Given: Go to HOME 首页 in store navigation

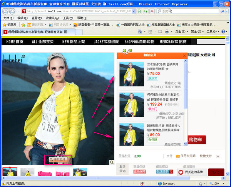Looking at the screenshot, I should click(15, 42).
